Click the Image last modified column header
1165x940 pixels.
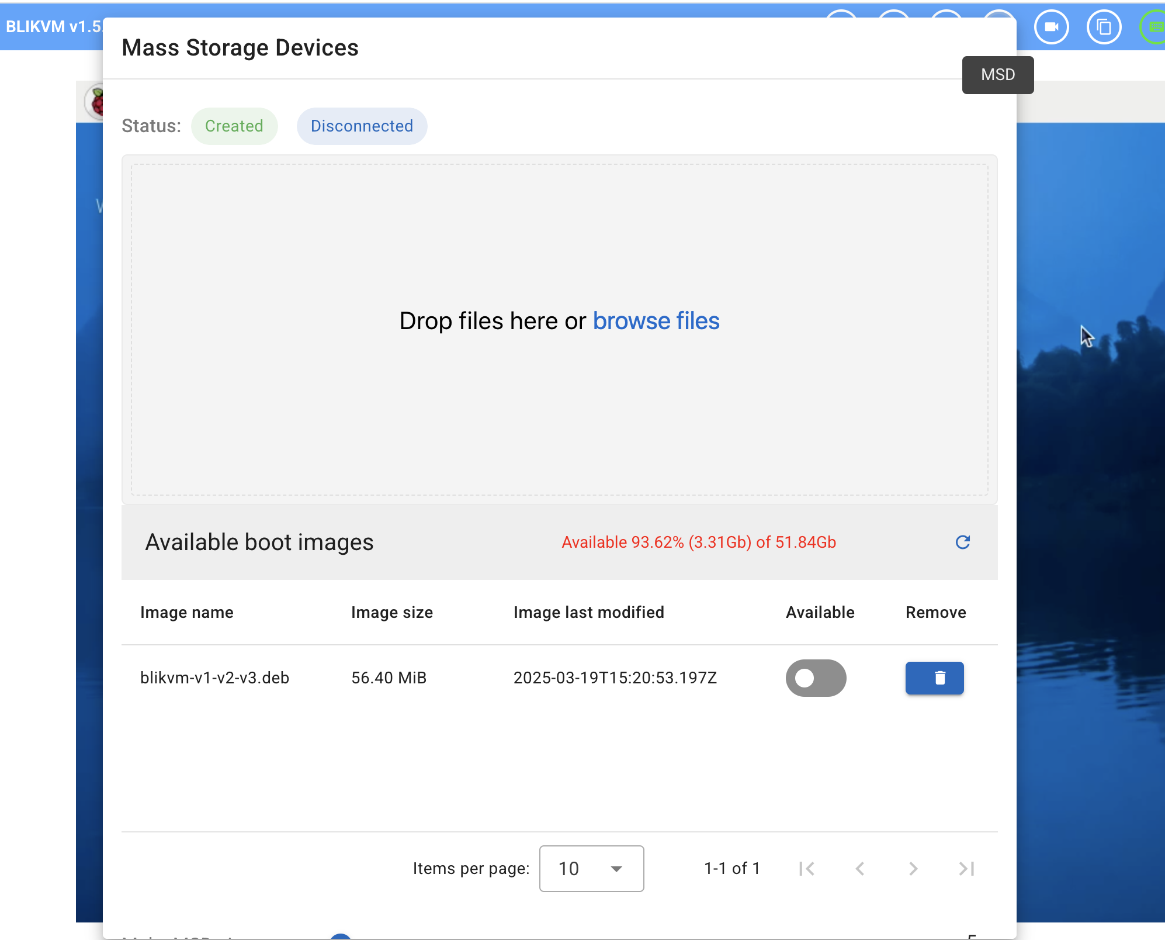[588, 612]
